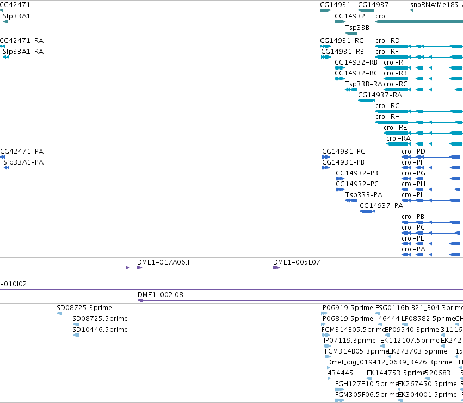Select the EK144753.5prime EST label

(396, 373)
